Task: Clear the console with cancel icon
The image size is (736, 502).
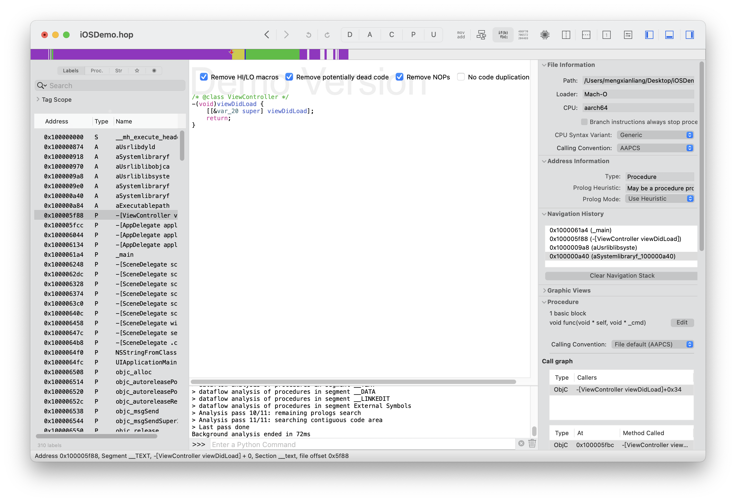Action: (521, 443)
